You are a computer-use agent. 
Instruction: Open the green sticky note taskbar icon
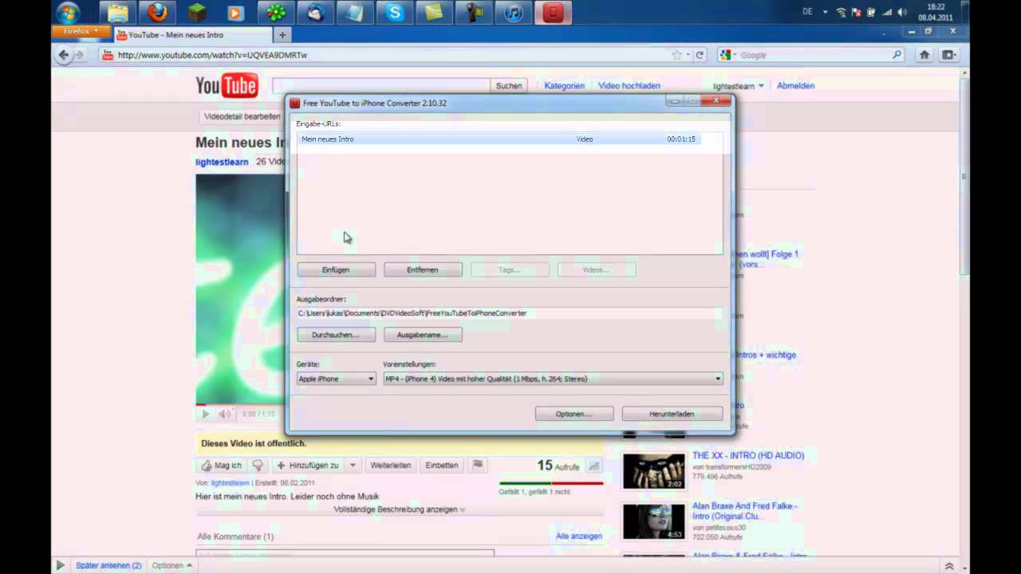435,13
